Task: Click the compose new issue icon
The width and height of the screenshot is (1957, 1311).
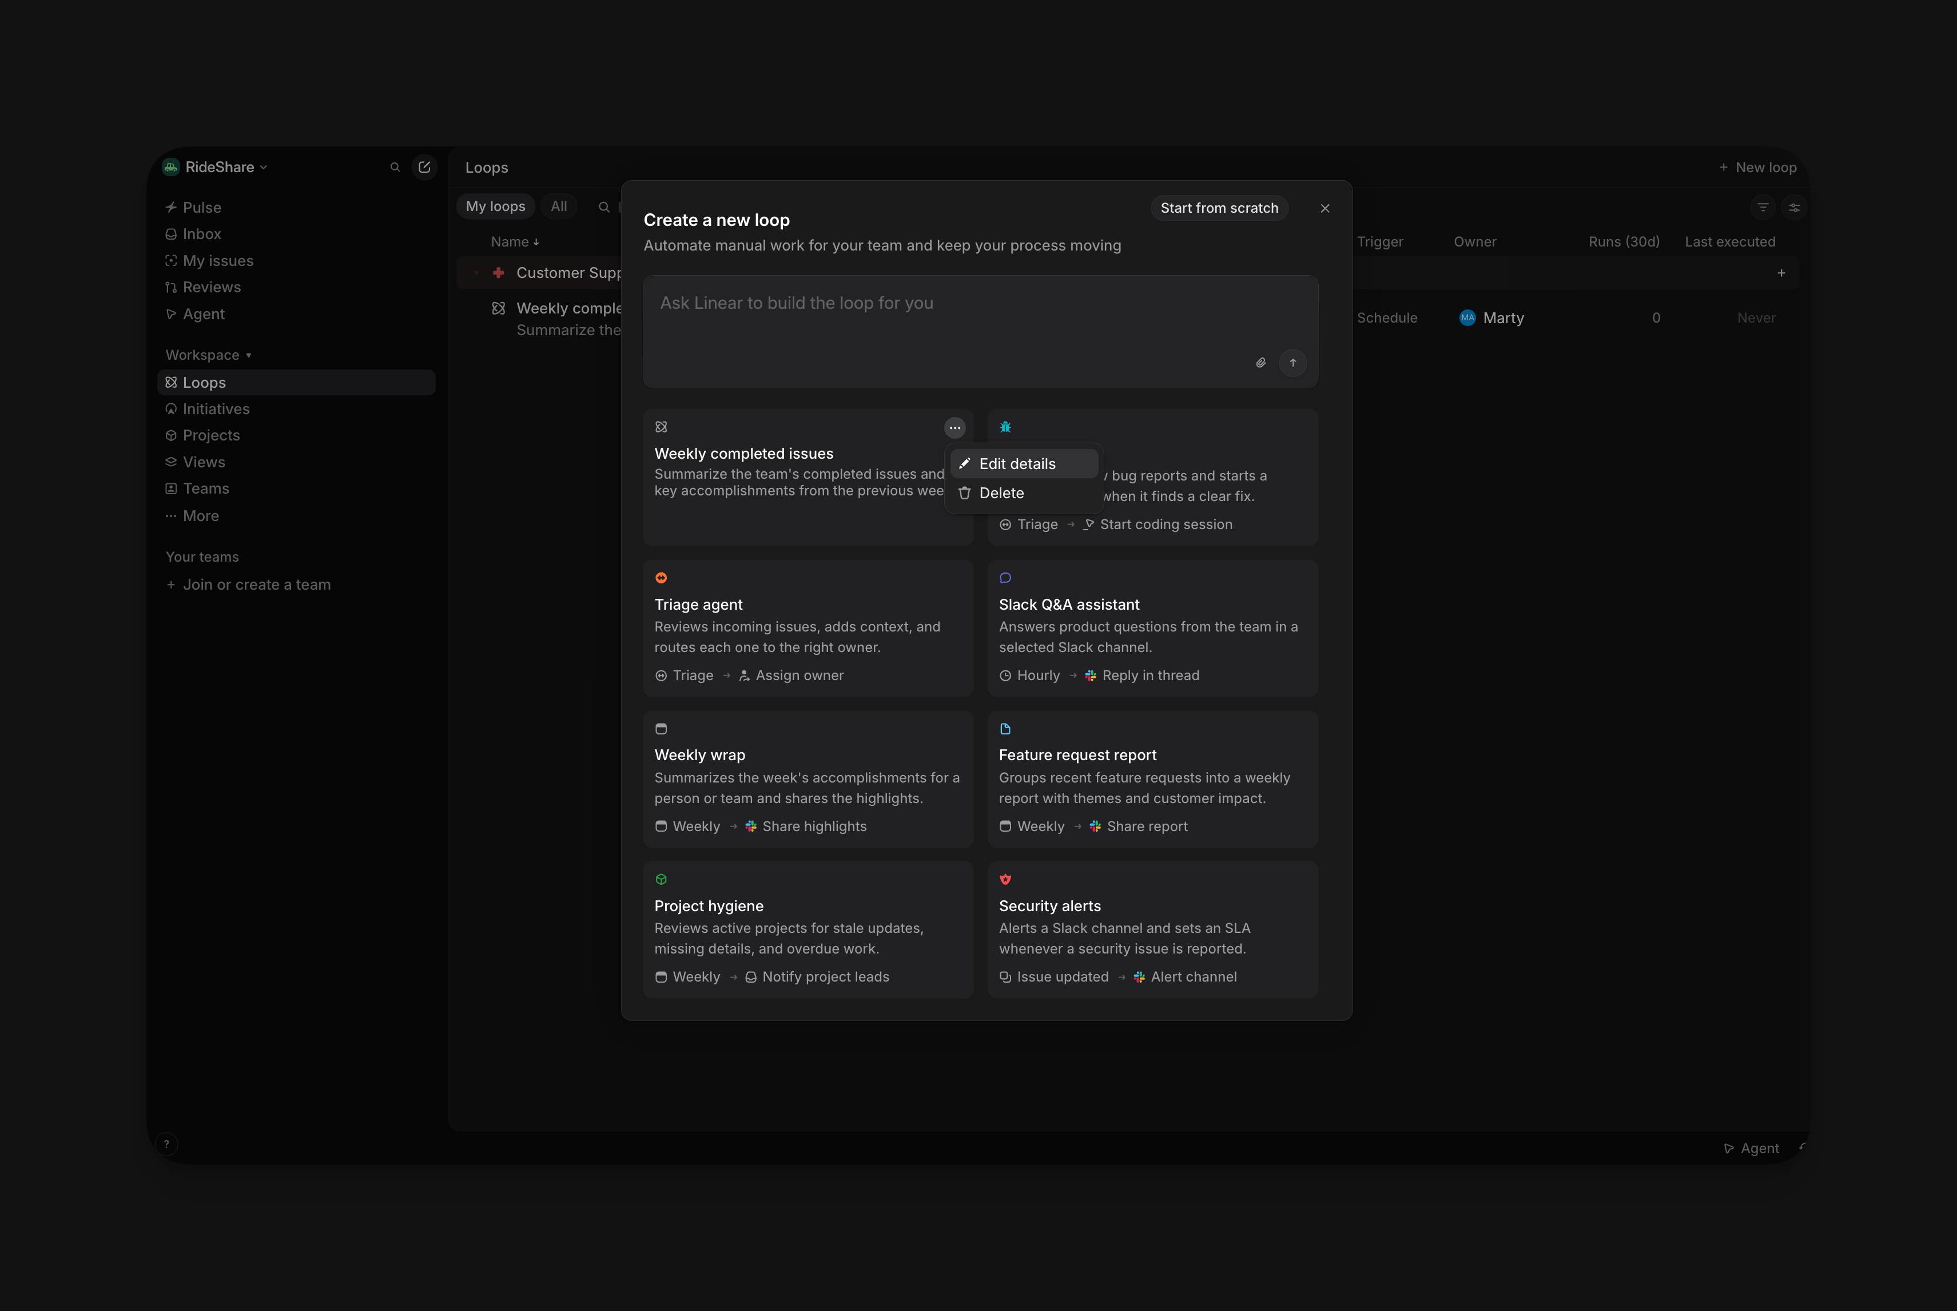Action: tap(425, 167)
